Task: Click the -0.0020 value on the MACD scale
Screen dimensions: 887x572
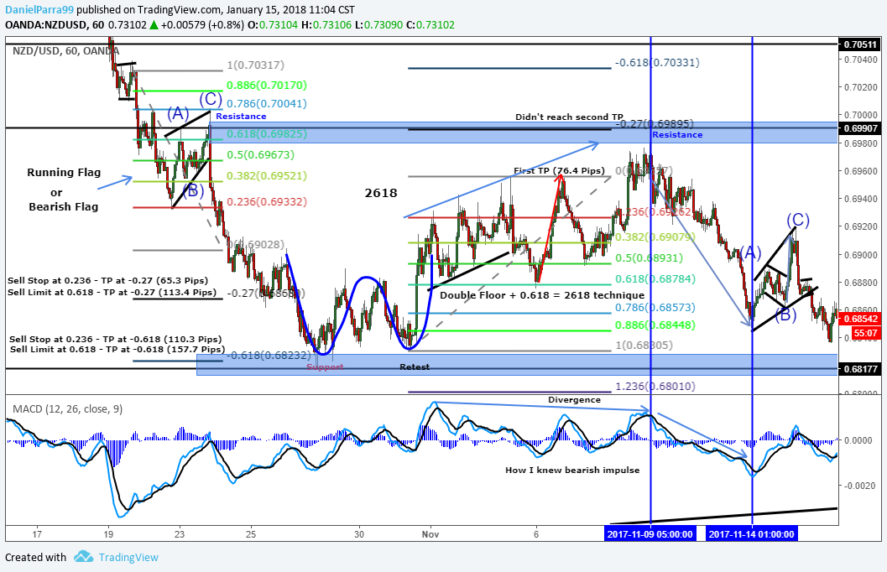Action: 861,486
